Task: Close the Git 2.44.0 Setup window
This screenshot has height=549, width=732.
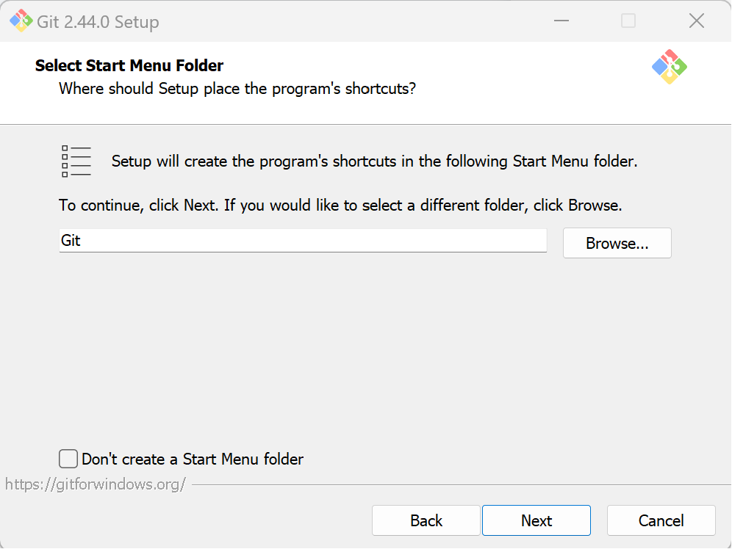Action: click(696, 21)
